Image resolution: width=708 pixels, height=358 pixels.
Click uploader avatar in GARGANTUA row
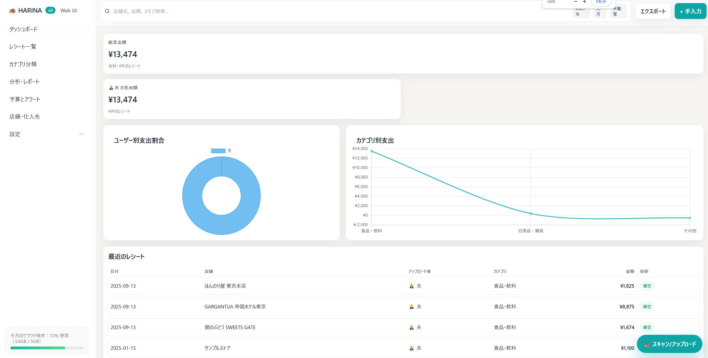(411, 307)
